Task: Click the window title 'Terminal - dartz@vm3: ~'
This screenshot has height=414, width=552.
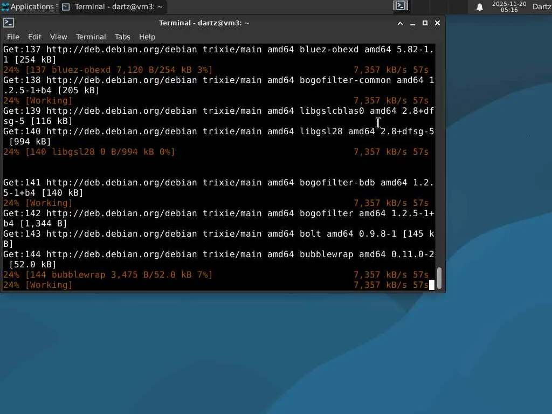Action: pyautogui.click(x=204, y=23)
